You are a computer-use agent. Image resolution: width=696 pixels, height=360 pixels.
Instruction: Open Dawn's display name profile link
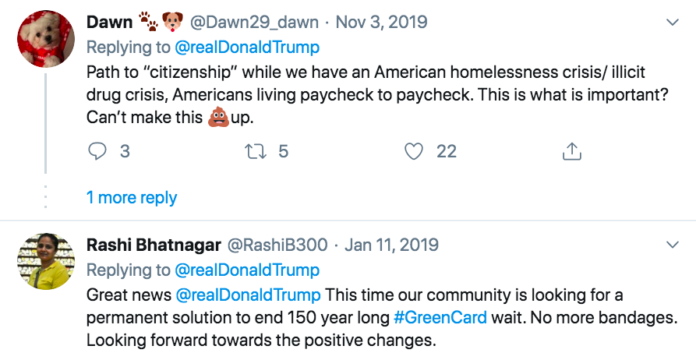[110, 22]
